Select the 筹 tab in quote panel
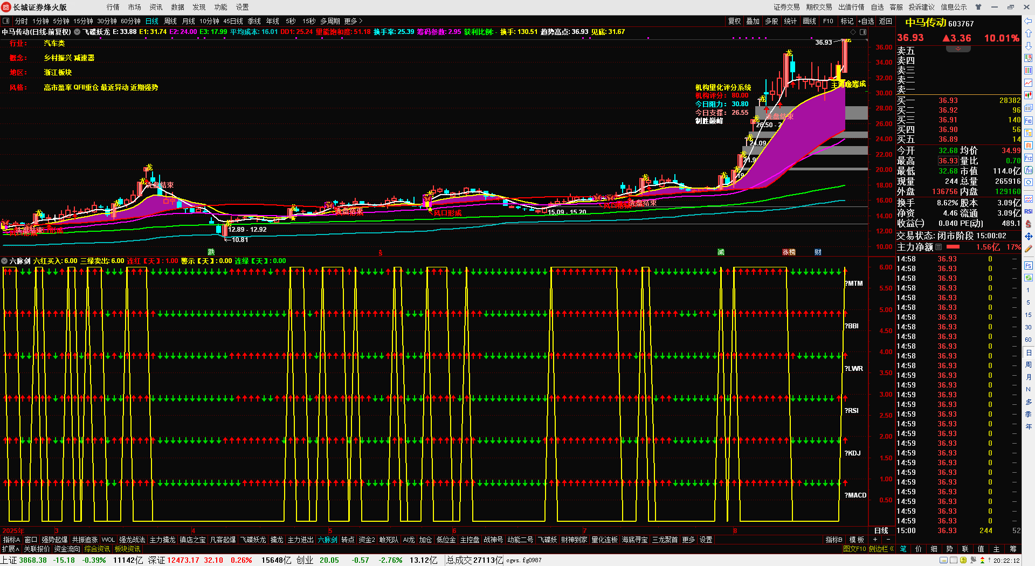The width and height of the screenshot is (1035, 566). point(1013,549)
